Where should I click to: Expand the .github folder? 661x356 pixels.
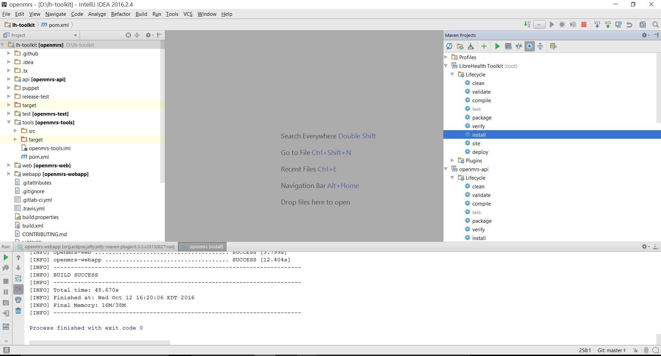(x=9, y=53)
